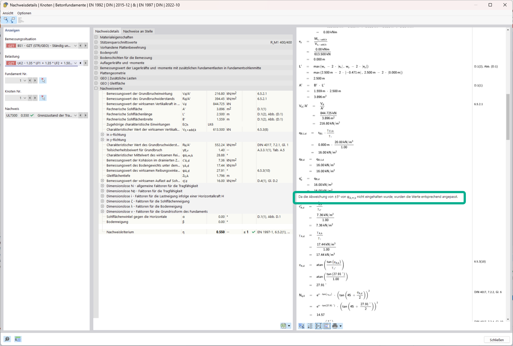Select Gleitflächentiefe row
Screen dimensions: 513x346
click(196, 176)
